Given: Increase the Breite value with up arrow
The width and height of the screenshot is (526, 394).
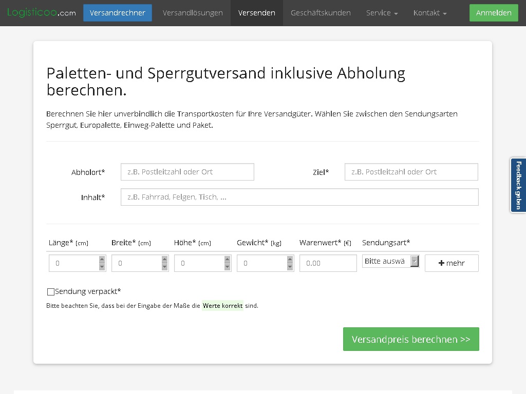Looking at the screenshot, I should click(x=164, y=260).
